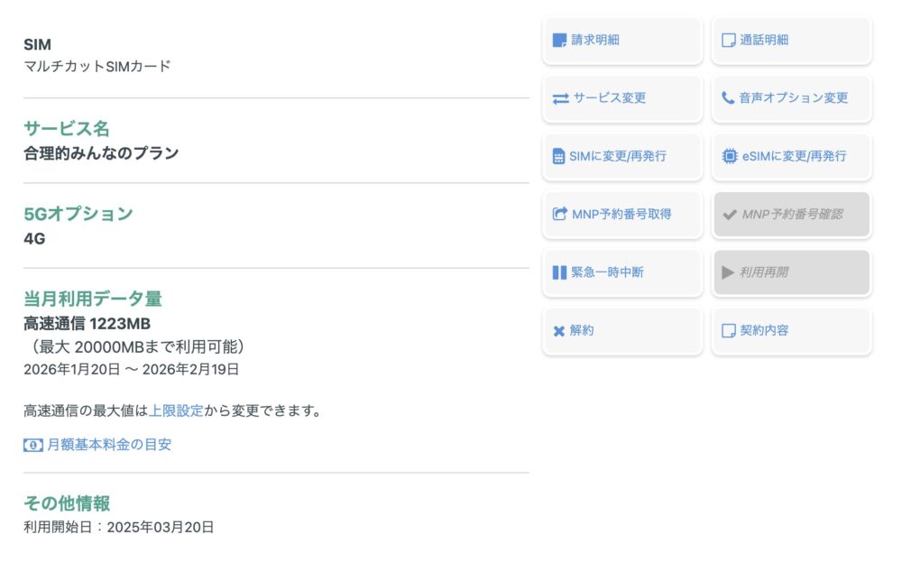
Task: Click the pause icon for 緊急一時中断
Action: coord(559,272)
